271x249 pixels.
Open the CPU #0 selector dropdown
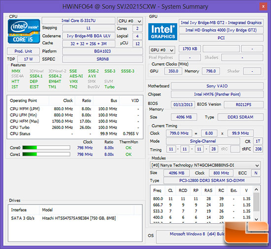click(x=130, y=21)
